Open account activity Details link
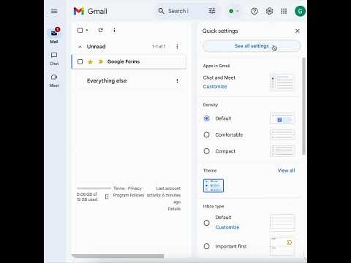Image resolution: width=351 pixels, height=263 pixels. 174,209
